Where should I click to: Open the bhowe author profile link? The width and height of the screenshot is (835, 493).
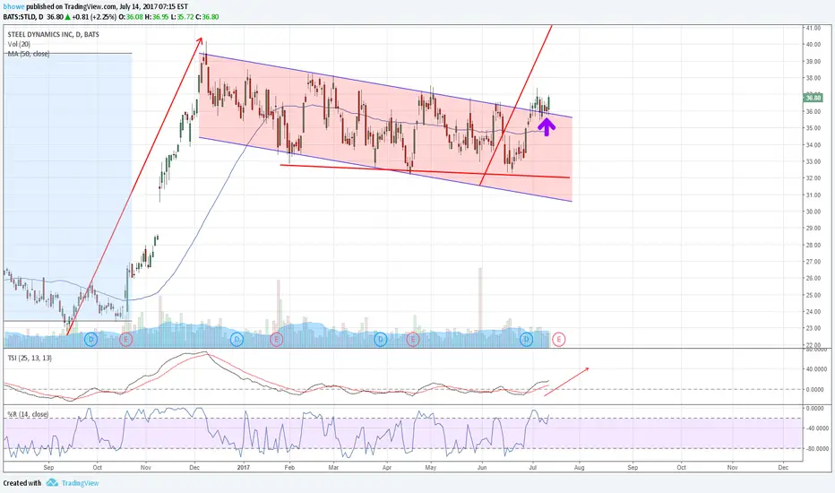coord(13,6)
